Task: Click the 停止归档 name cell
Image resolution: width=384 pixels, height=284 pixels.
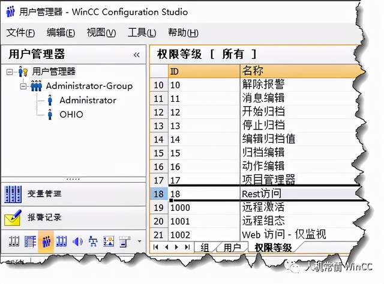Action: pyautogui.click(x=301, y=126)
